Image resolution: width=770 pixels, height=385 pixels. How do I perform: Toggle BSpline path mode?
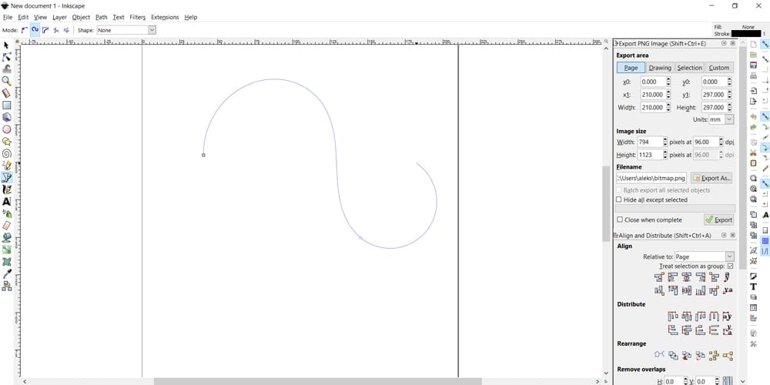click(x=45, y=30)
